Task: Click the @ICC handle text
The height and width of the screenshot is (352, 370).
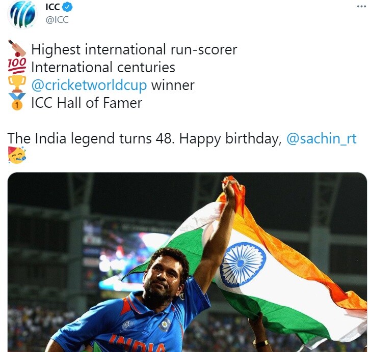Action: [57, 20]
